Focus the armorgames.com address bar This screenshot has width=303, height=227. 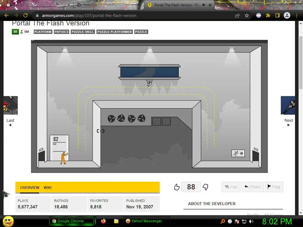tap(89, 15)
